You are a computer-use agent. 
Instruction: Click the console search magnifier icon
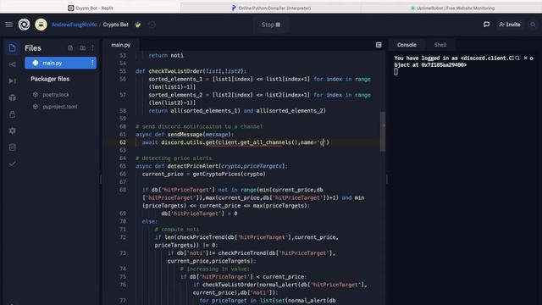tap(517, 58)
